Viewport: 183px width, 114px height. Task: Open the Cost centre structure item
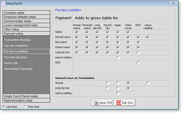(17, 40)
